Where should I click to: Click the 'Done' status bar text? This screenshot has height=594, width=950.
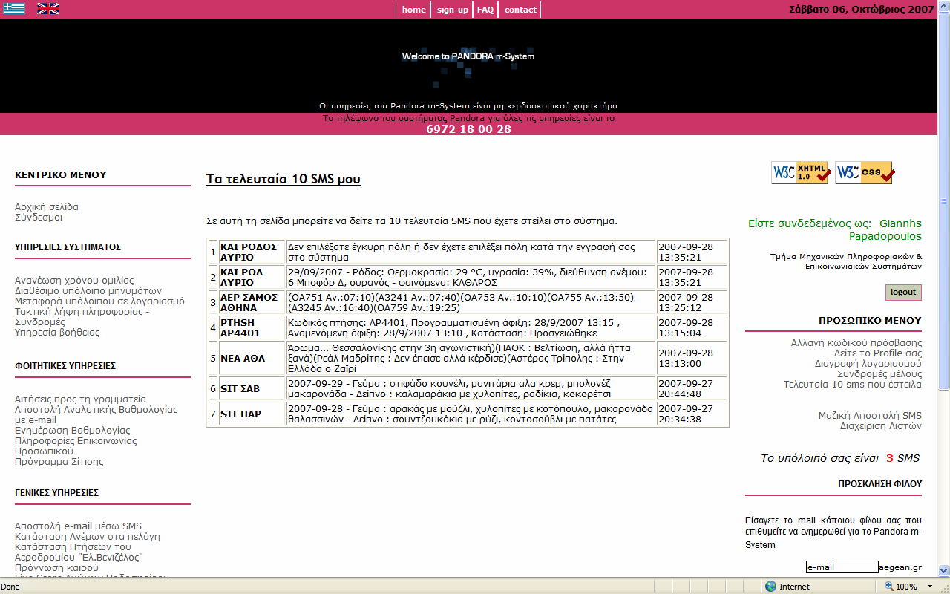pyautogui.click(x=11, y=587)
